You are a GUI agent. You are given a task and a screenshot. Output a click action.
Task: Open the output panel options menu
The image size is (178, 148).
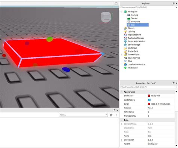(116, 115)
